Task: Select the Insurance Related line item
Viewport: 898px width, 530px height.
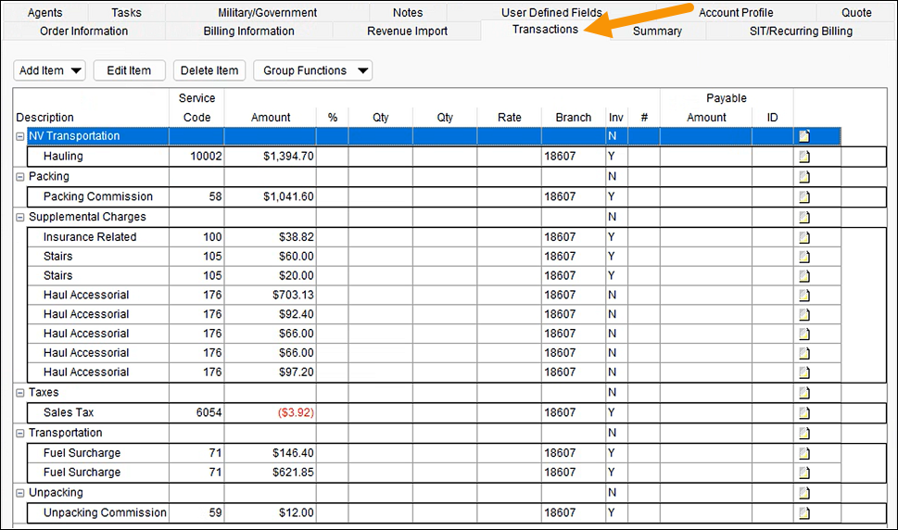Action: [90, 237]
